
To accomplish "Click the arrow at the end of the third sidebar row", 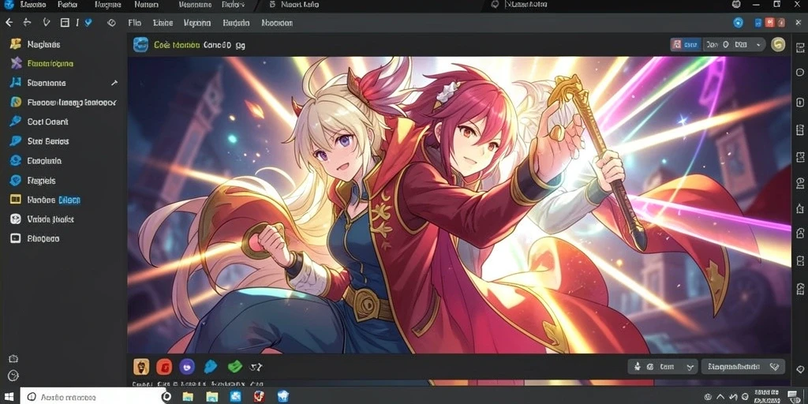I will tap(114, 82).
